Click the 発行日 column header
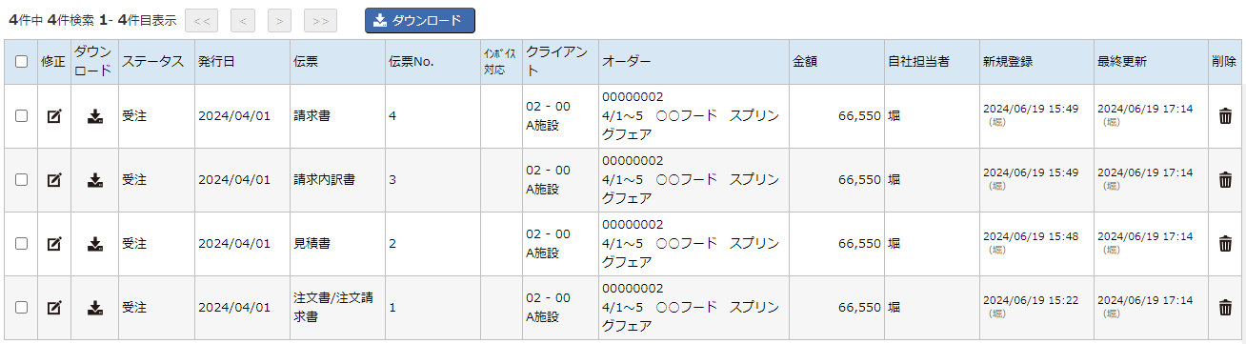 (x=216, y=61)
